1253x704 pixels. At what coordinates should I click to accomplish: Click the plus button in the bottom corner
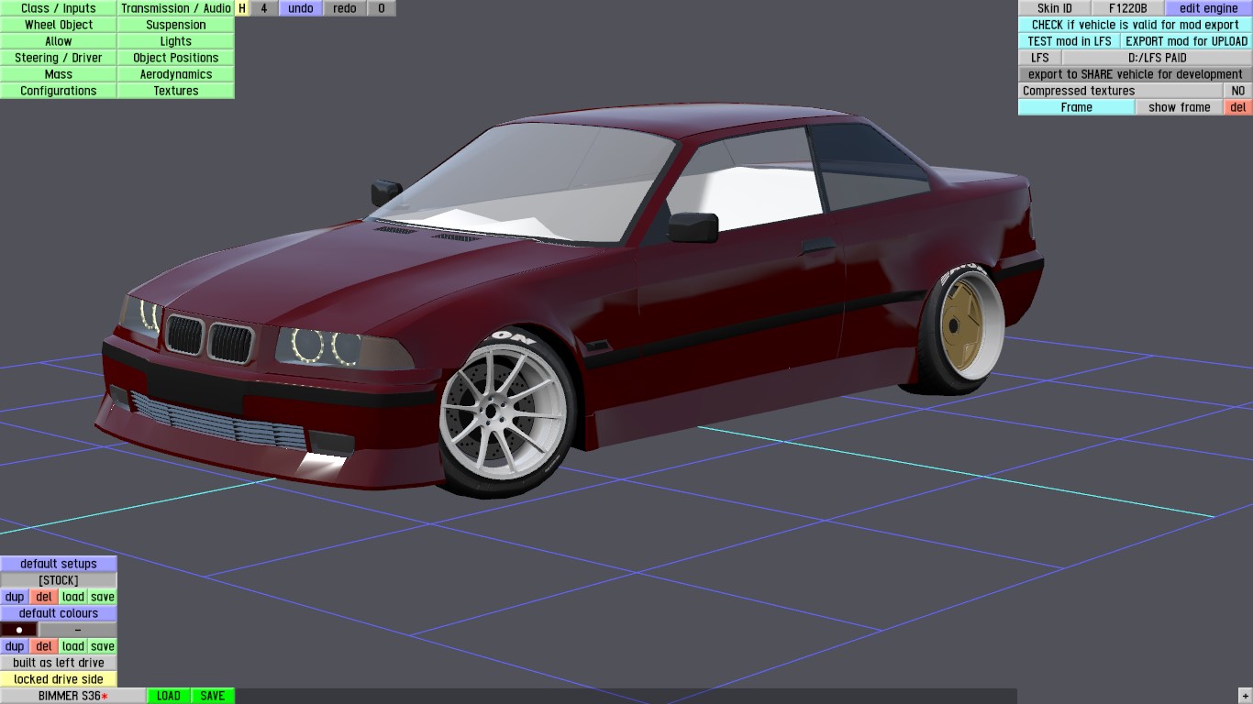(x=1246, y=697)
